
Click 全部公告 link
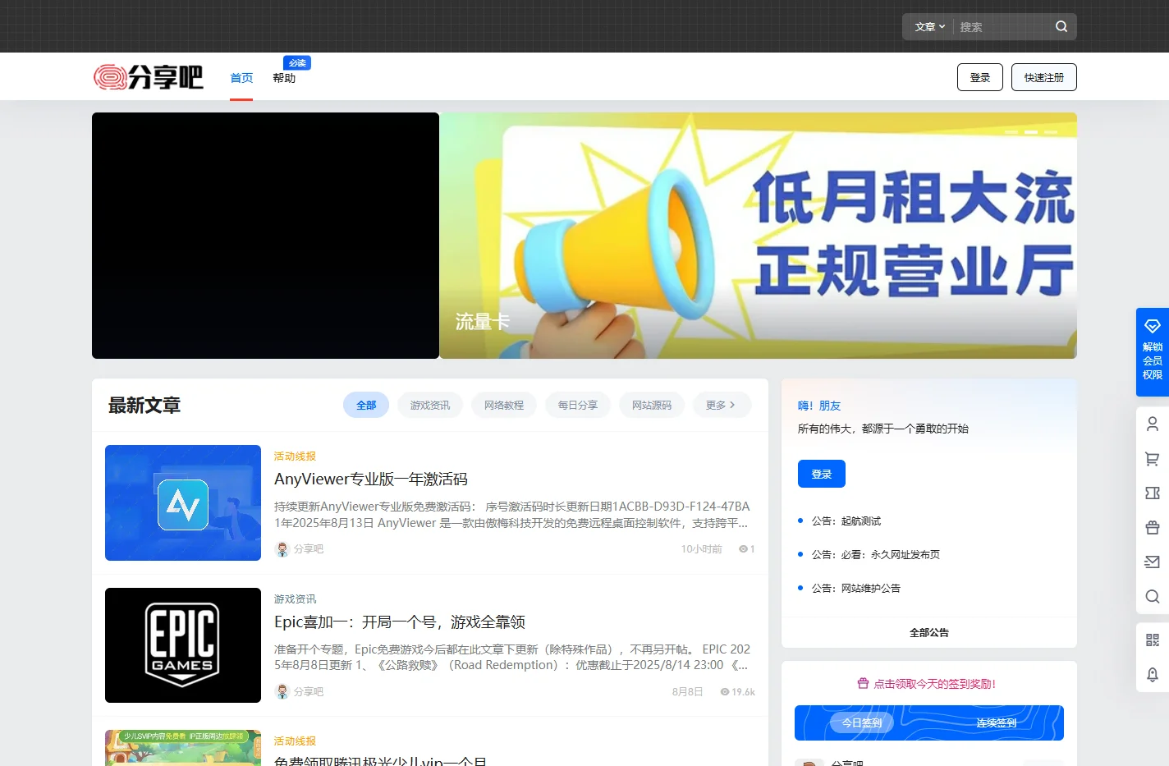click(929, 632)
